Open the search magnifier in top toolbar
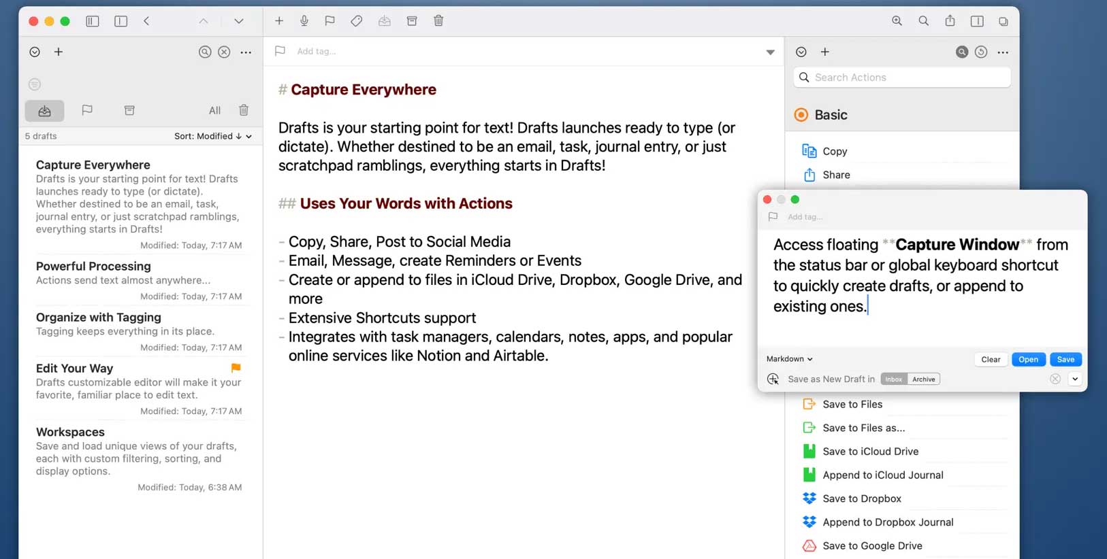The height and width of the screenshot is (559, 1107). (923, 21)
